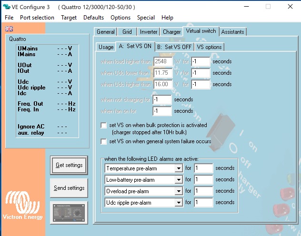Image resolution: width=301 pixels, height=236 pixels.
Task: Click the control panel image button
Action: click(x=69, y=212)
